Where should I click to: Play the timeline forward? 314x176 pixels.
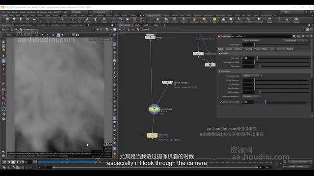(18, 162)
